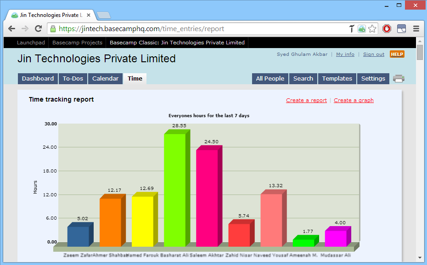The width and height of the screenshot is (427, 265).
Task: Click the green Basecamp extension icon in address bar
Action: (x=362, y=29)
